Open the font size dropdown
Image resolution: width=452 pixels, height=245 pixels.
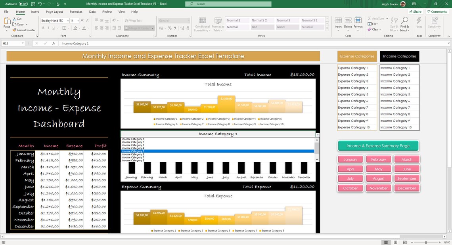(78, 21)
